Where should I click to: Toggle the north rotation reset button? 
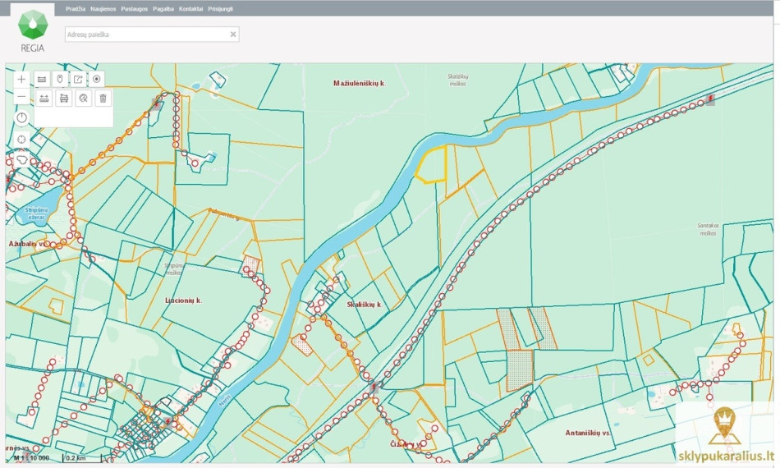21,118
